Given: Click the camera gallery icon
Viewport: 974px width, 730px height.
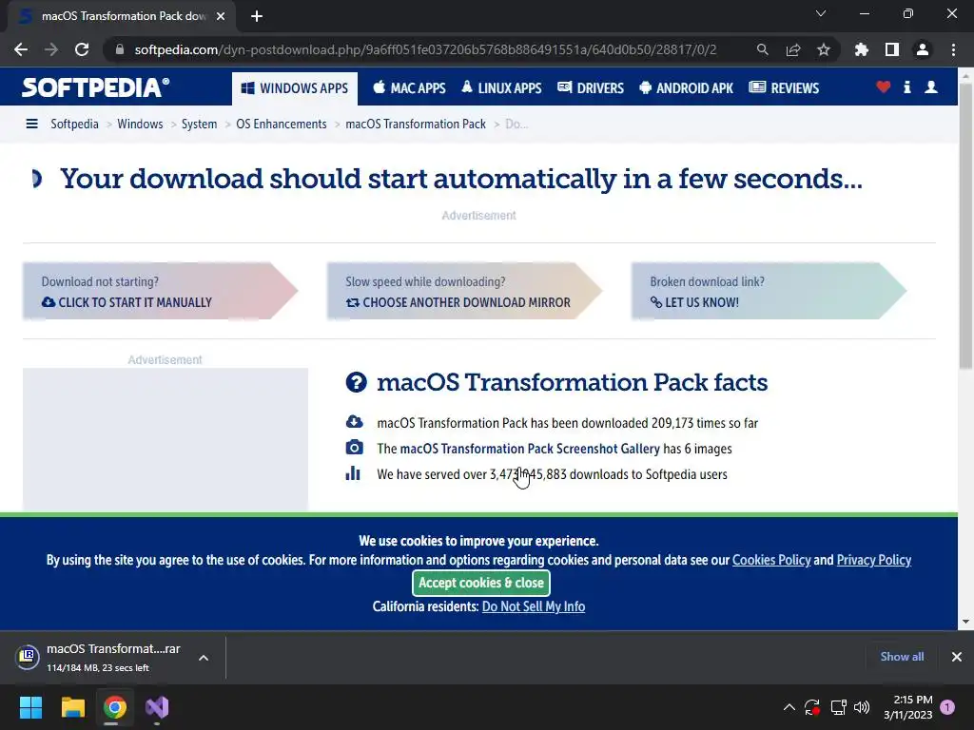Looking at the screenshot, I should pyautogui.click(x=354, y=448).
